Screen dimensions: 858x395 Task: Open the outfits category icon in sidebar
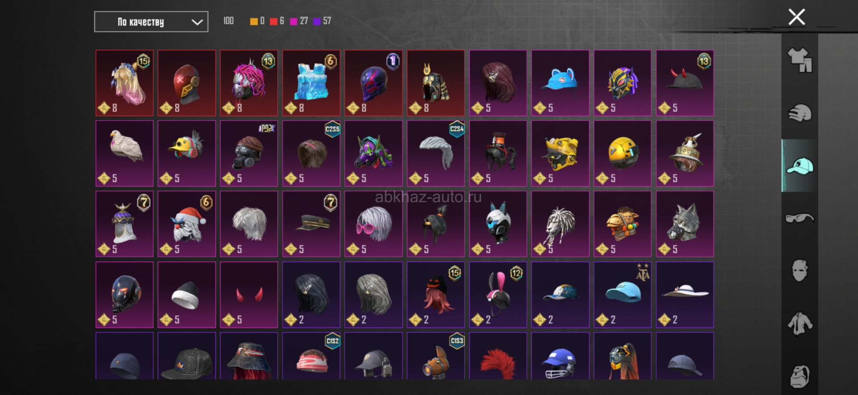(799, 60)
